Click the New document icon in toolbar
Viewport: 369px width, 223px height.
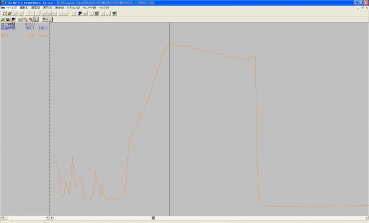tap(4, 14)
